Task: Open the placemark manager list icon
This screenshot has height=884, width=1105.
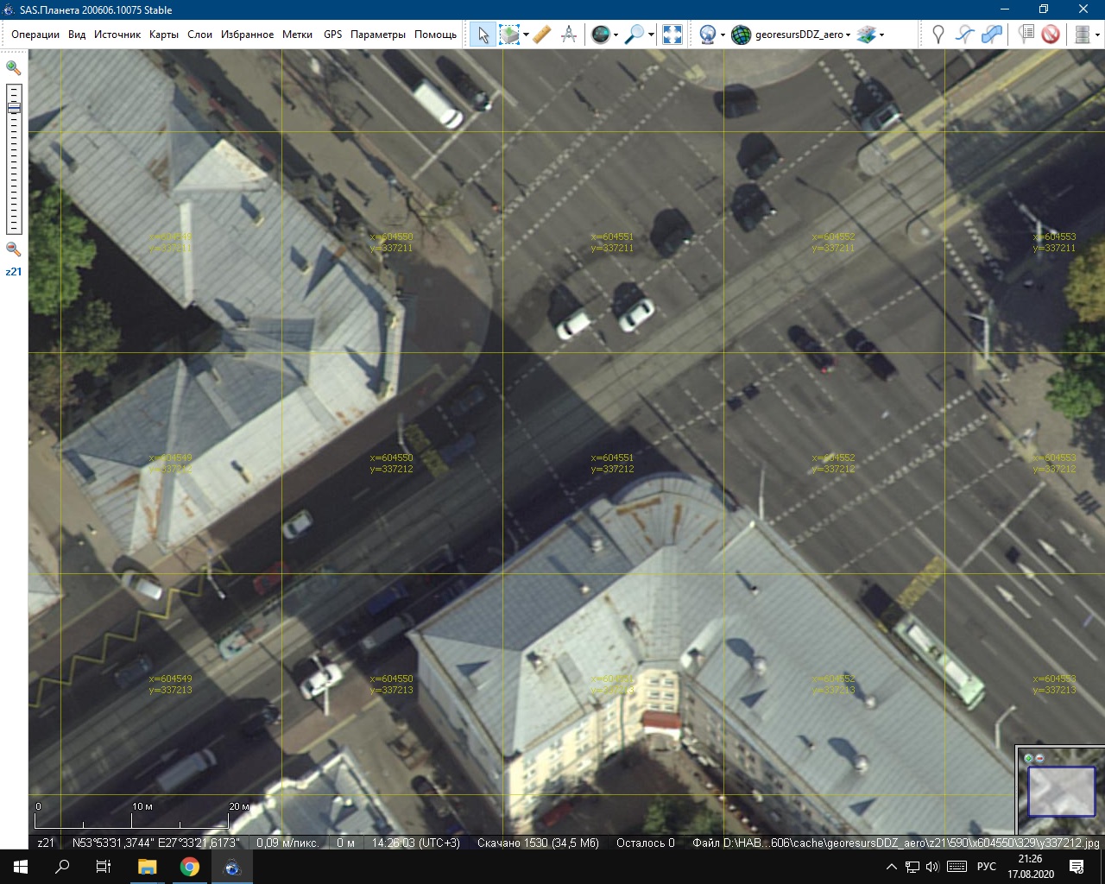Action: 1026,35
